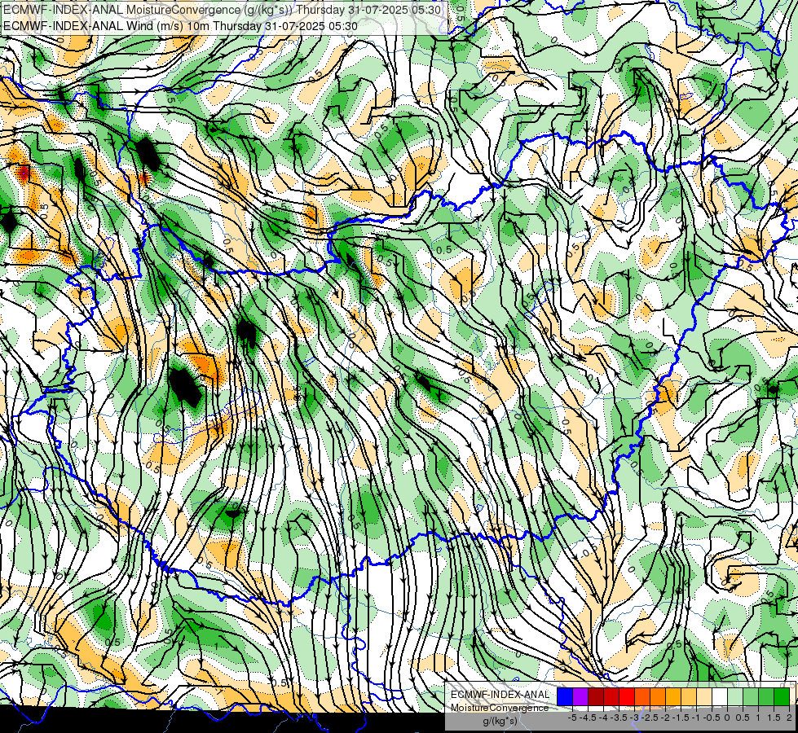Pick the bright red swatch between -3.5 and -3
The image size is (798, 733).
[x=627, y=696]
